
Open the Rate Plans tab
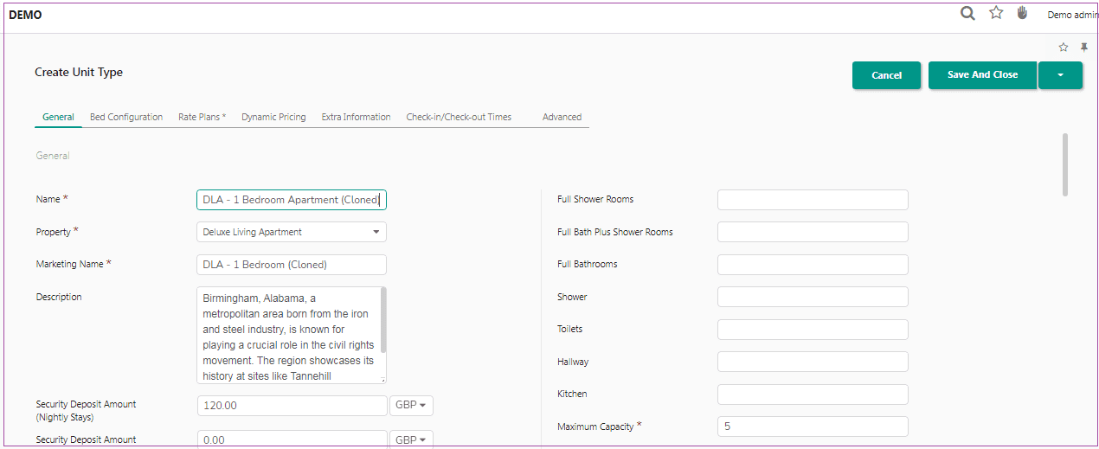tap(202, 117)
